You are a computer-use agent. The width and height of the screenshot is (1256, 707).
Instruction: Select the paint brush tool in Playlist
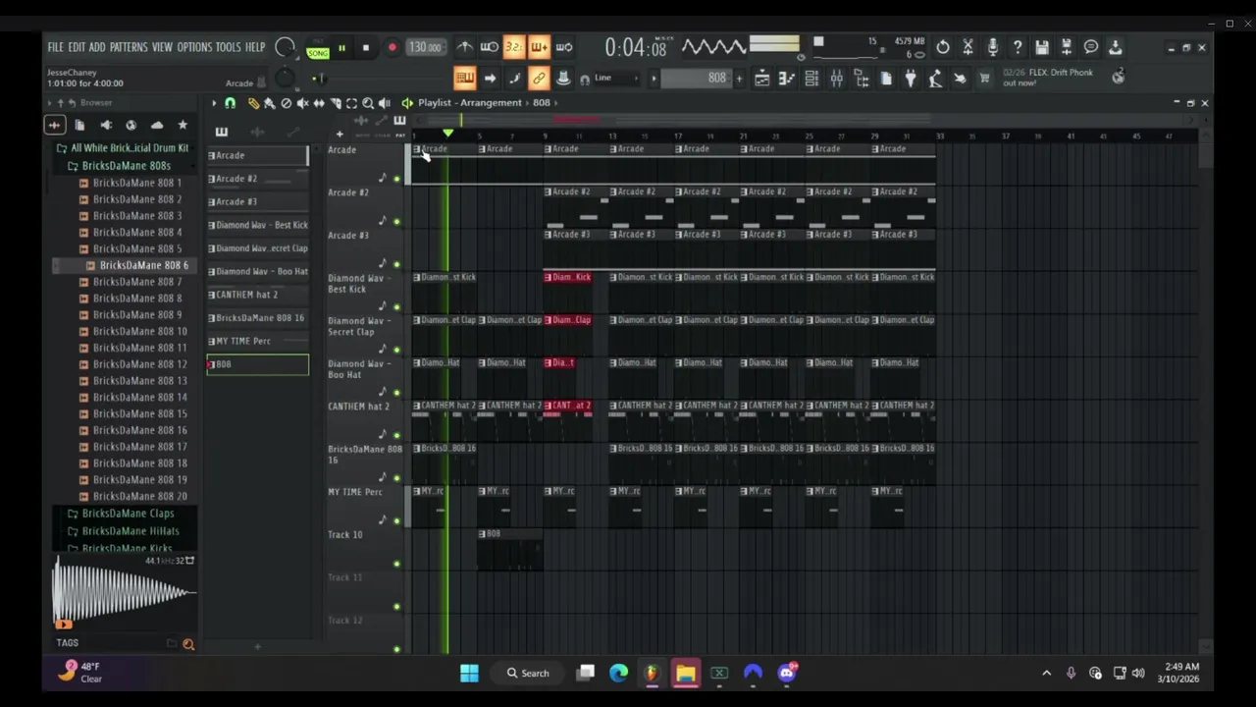pyautogui.click(x=270, y=103)
